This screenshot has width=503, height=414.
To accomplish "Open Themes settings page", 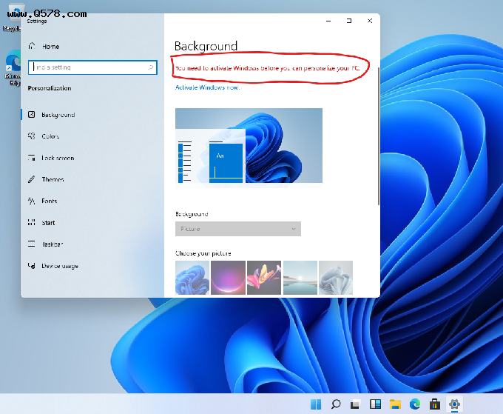I will click(x=53, y=179).
